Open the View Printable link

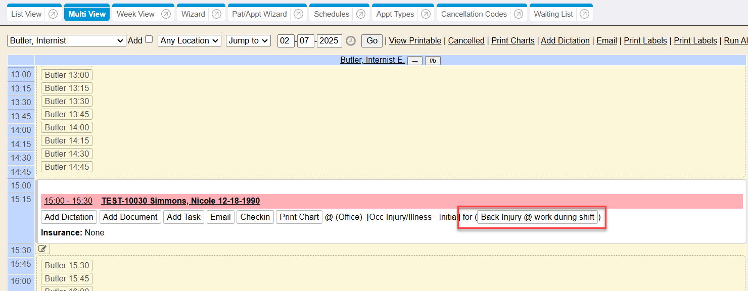[x=414, y=40]
